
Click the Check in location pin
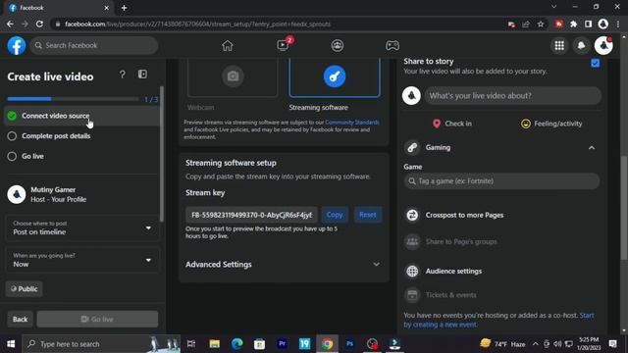tap(437, 124)
